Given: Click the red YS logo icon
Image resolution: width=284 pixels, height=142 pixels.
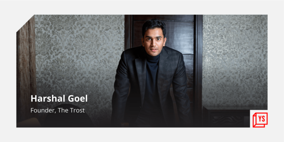Looking at the screenshot, I should coord(260,120).
